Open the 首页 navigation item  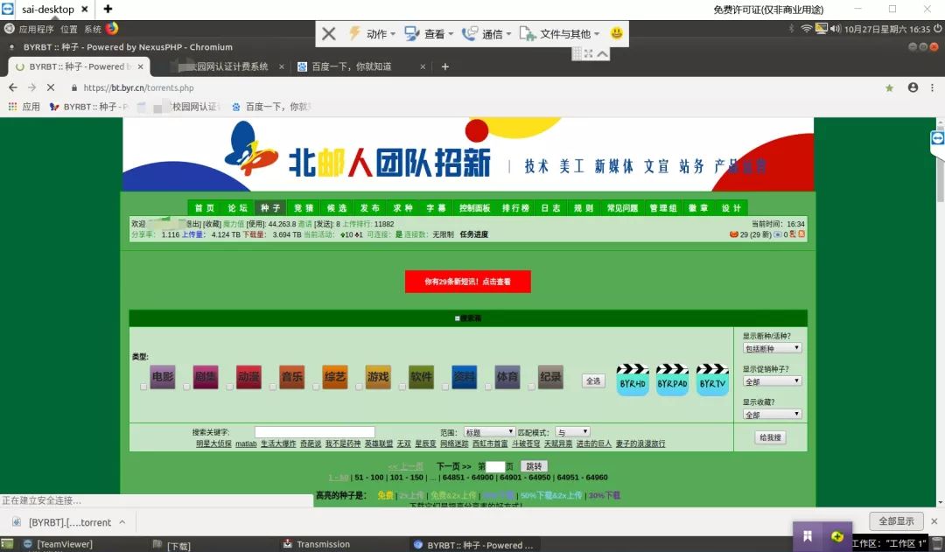point(204,208)
